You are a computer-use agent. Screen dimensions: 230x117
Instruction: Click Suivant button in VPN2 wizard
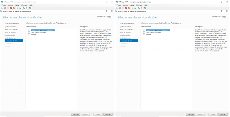(85, 114)
